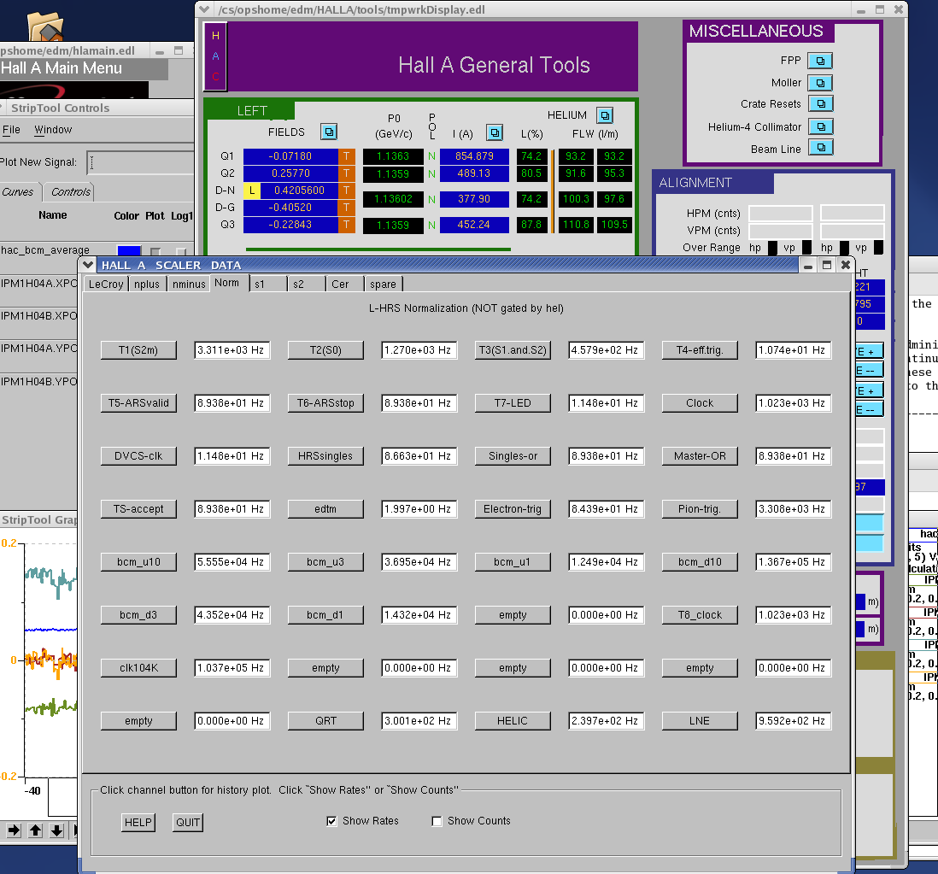Select the IPM1H04B.YPOS curve row
Viewport: 938px width, 874px height.
click(x=39, y=381)
